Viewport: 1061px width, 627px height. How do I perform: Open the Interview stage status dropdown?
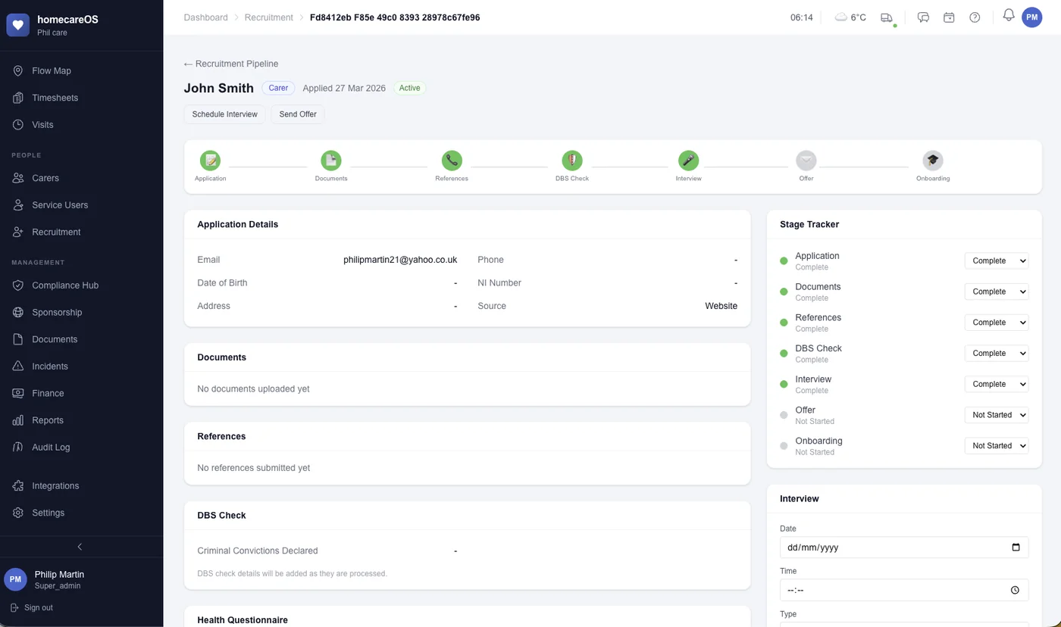click(x=997, y=384)
